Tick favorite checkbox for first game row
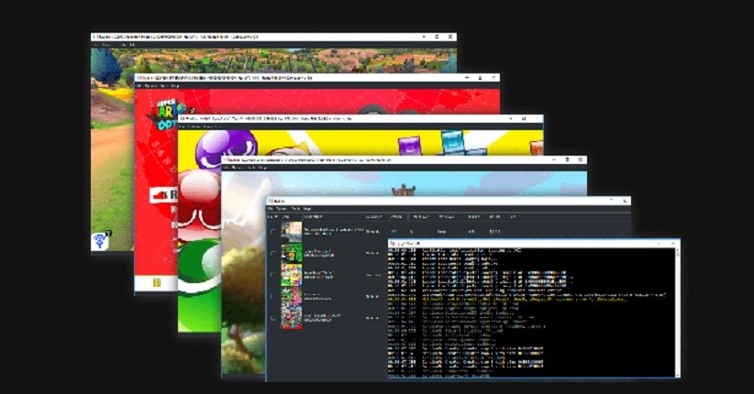 pos(272,232)
